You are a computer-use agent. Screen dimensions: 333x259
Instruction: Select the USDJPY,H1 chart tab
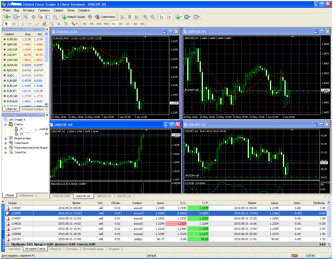pyautogui.click(x=124, y=196)
